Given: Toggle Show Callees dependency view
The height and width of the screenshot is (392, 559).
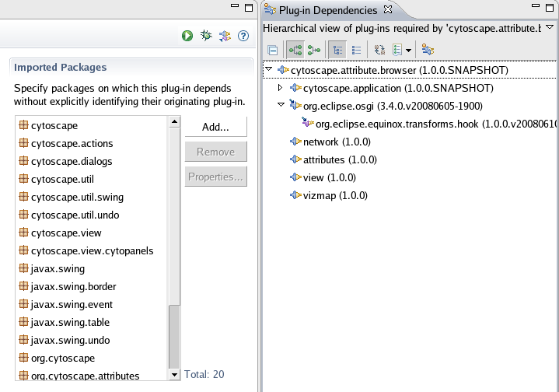Looking at the screenshot, I should 295,50.
